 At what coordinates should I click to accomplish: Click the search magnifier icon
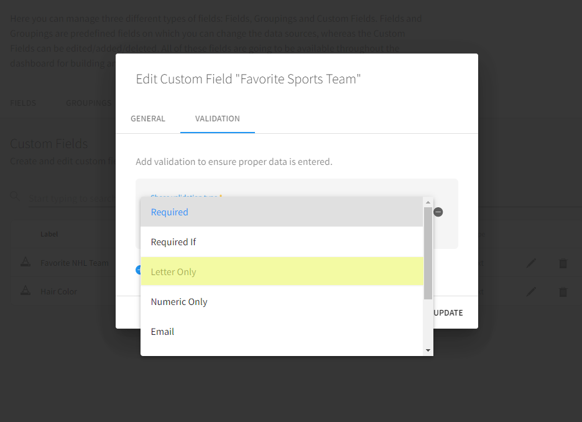point(14,197)
